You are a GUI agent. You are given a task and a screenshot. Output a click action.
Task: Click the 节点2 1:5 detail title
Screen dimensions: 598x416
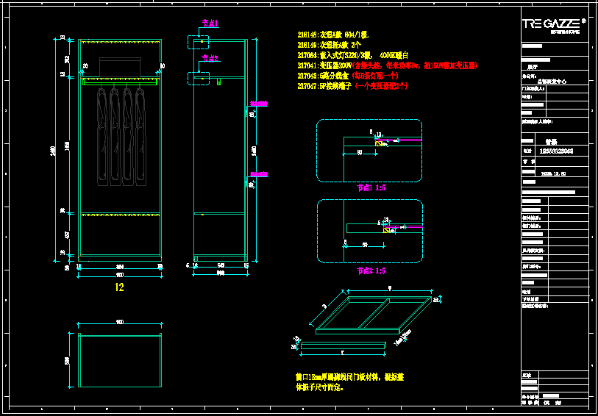coord(371,271)
